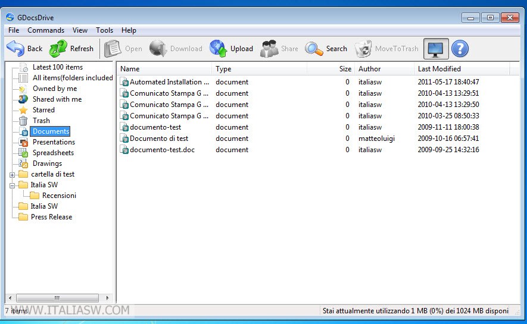Open the Help menu
Image resolution: width=527 pixels, height=324 pixels.
(x=129, y=30)
